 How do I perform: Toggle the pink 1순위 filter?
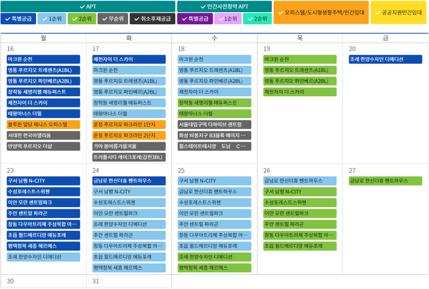(x=228, y=19)
